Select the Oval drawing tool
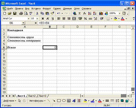The width and height of the screenshot is (136, 108). [64, 101]
